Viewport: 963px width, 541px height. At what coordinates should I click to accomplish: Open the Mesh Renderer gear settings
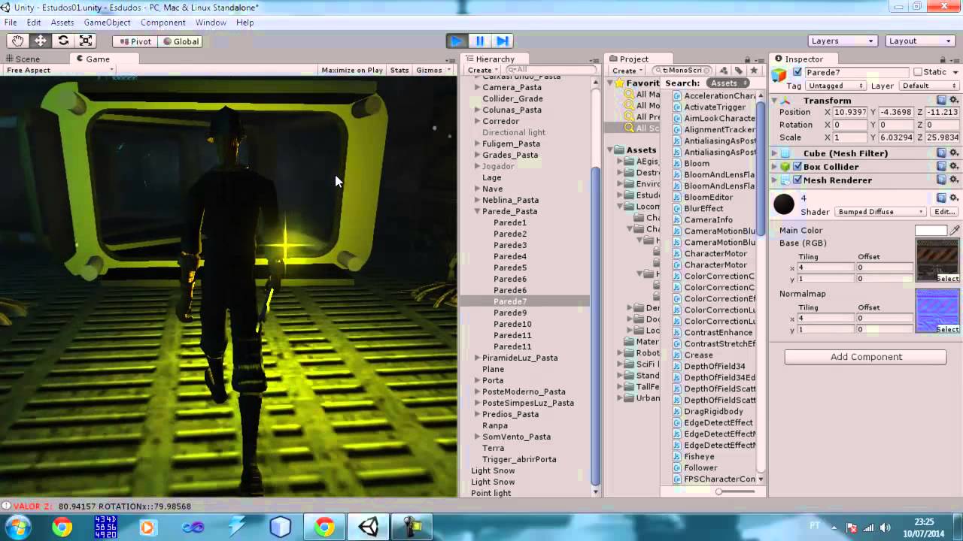(x=954, y=180)
